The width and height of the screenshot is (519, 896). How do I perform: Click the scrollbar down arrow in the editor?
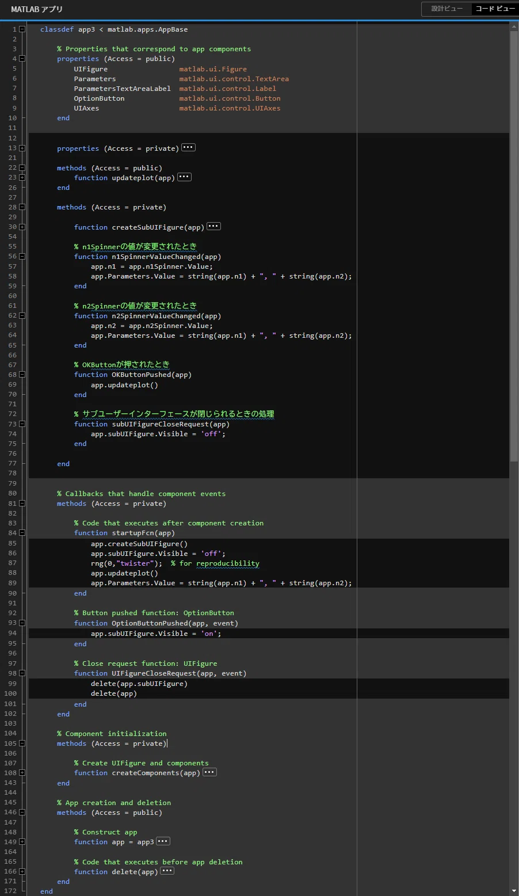[x=514, y=891]
